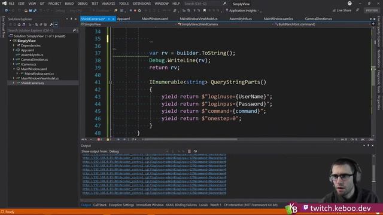The height and width of the screenshot is (215, 383).
Task: Switch to the Call Stack tab
Action: point(100,205)
